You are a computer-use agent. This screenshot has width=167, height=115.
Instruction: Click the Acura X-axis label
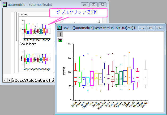coord(78,104)
